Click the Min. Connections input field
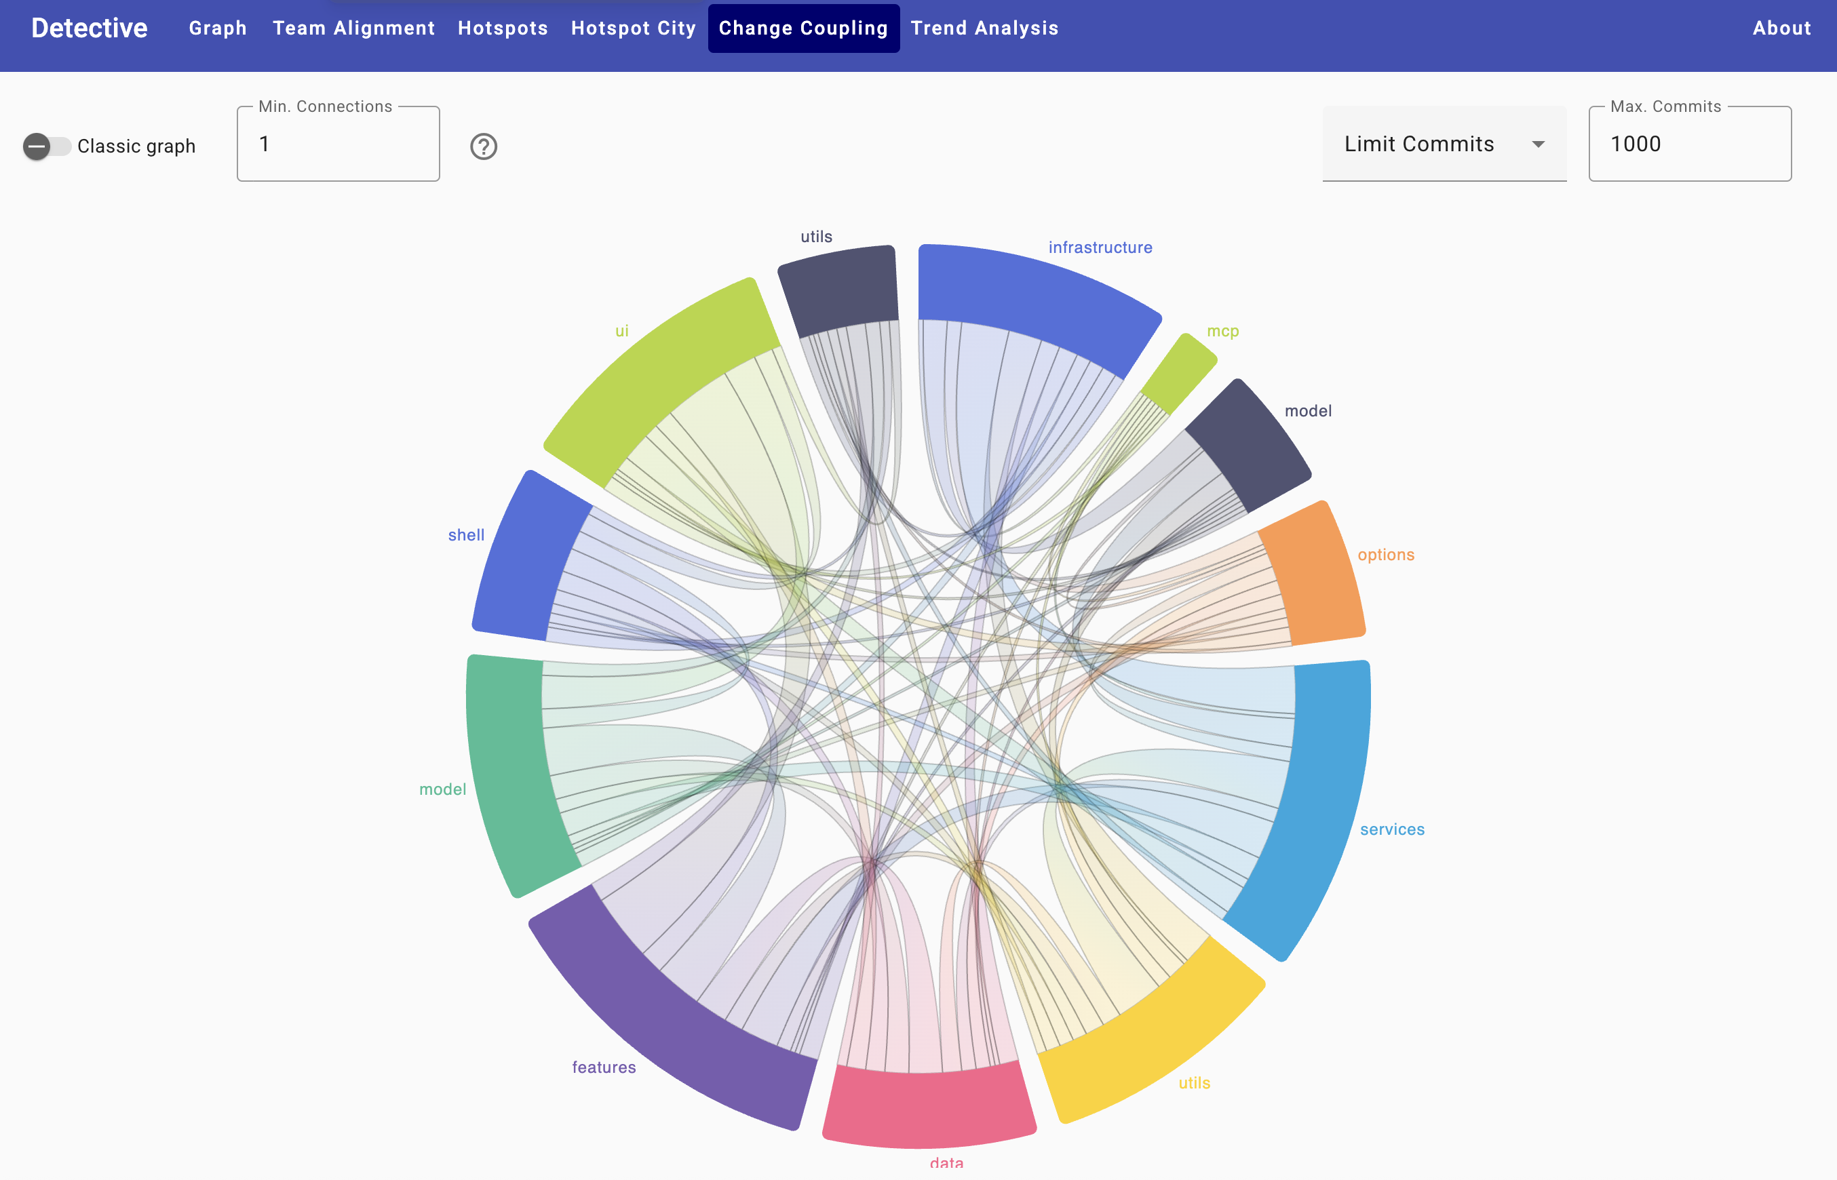The width and height of the screenshot is (1837, 1180). click(338, 144)
